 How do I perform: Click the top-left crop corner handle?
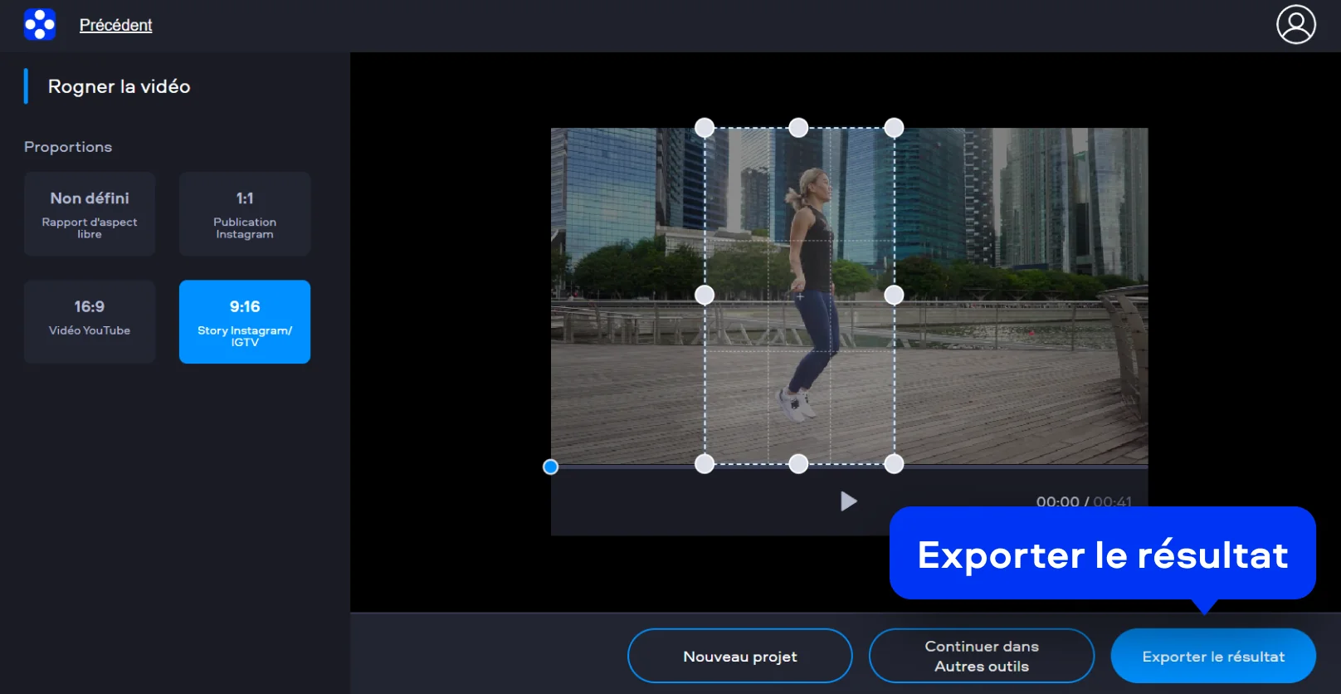click(x=705, y=128)
